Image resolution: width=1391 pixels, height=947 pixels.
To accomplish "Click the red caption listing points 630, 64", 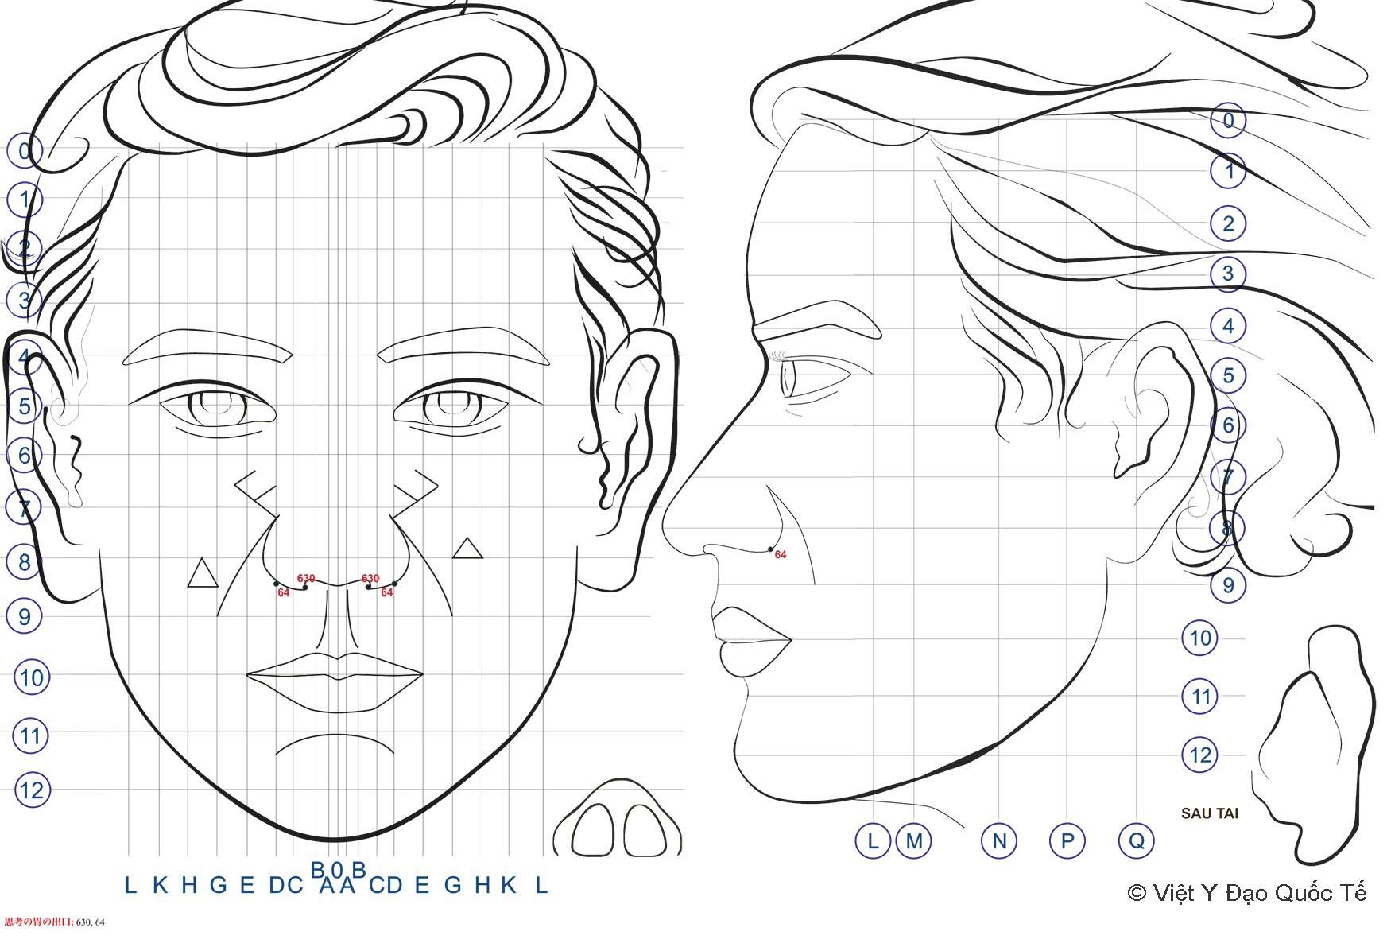I will pos(54,922).
